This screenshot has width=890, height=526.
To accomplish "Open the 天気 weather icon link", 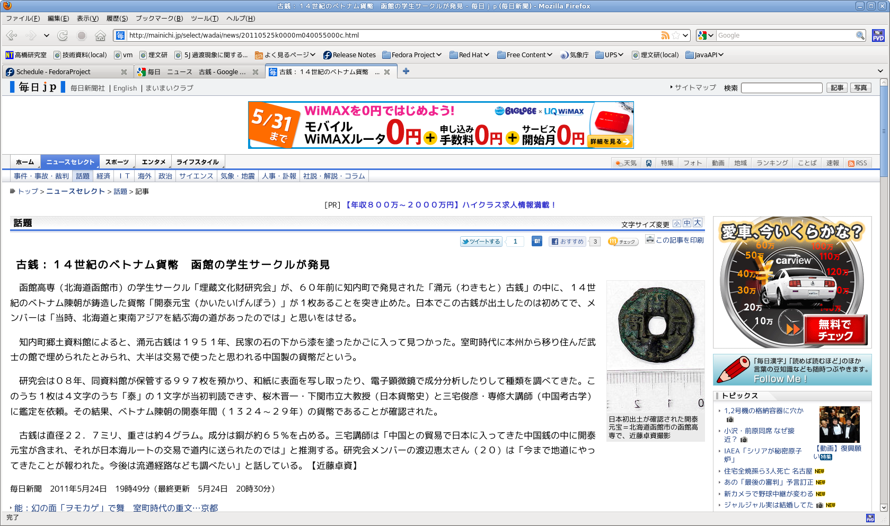I will pyautogui.click(x=626, y=163).
